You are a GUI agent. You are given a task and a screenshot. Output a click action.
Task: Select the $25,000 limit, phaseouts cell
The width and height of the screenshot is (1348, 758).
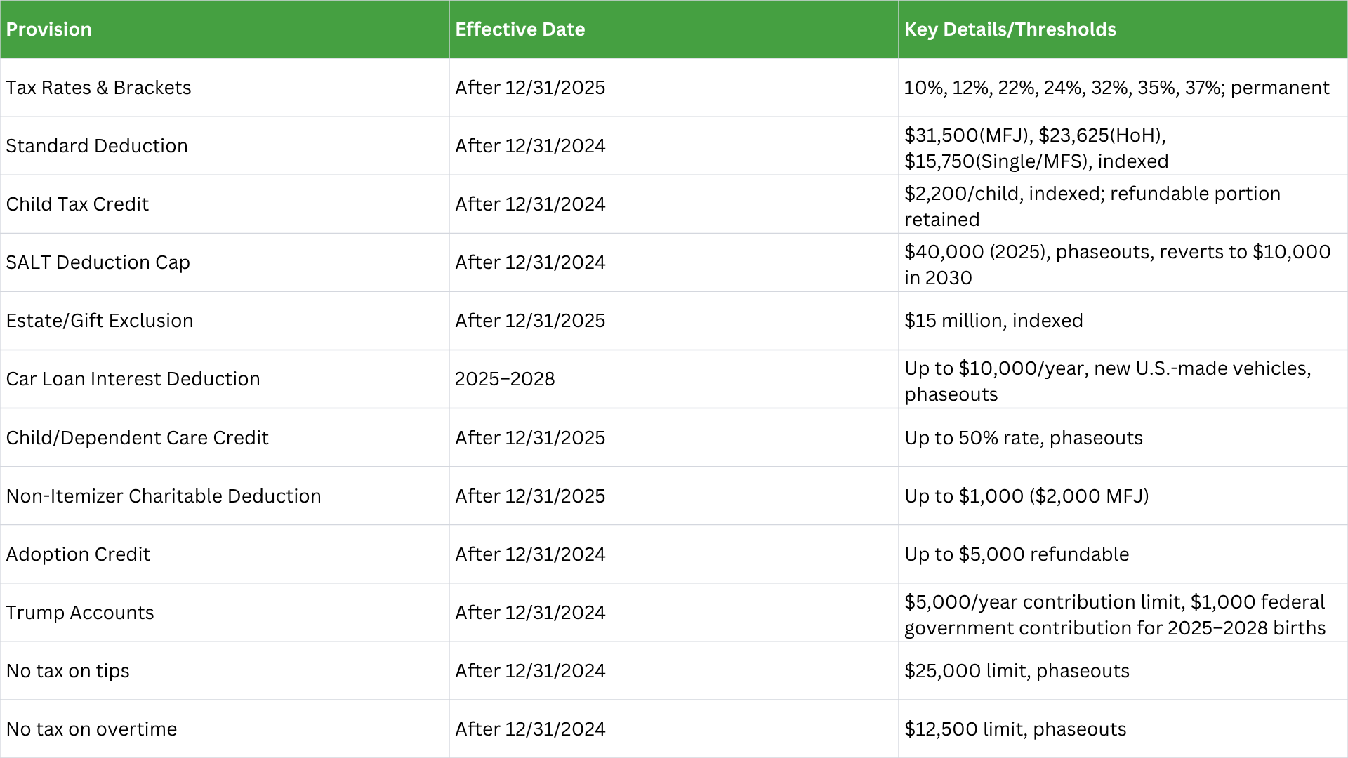click(x=1123, y=670)
